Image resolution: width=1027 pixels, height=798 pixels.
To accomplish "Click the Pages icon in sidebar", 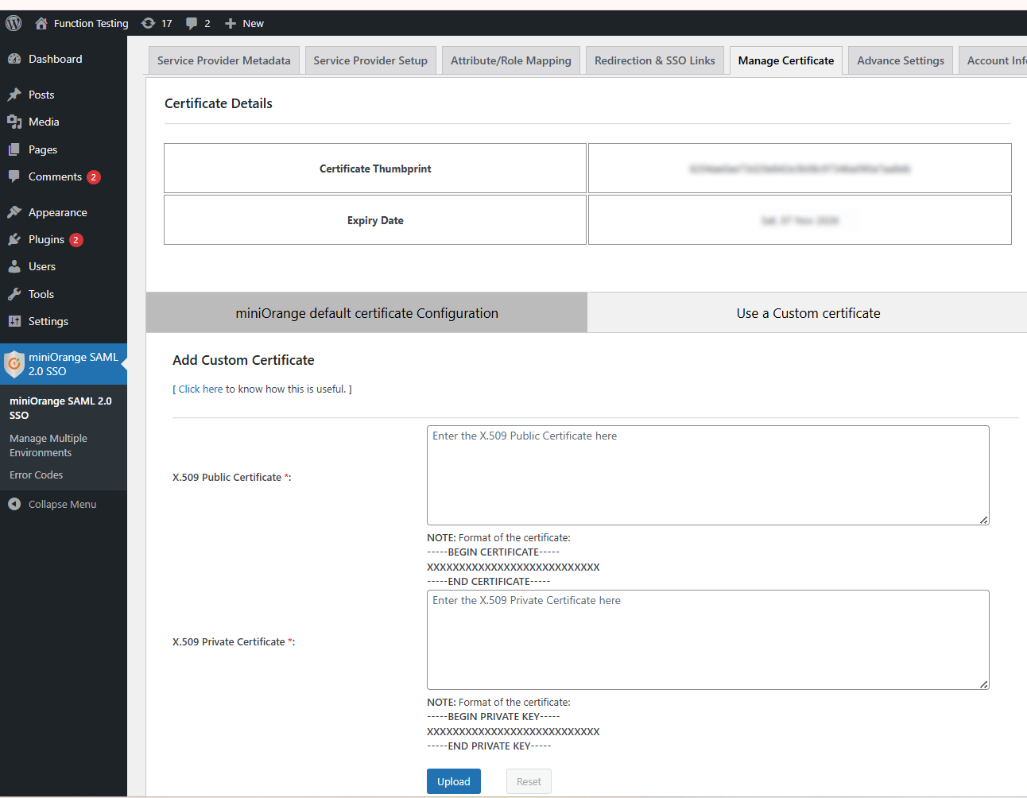I will pyautogui.click(x=14, y=149).
